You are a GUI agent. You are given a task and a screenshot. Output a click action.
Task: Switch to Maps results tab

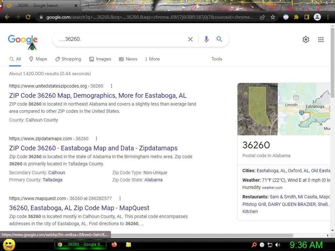[38, 59]
